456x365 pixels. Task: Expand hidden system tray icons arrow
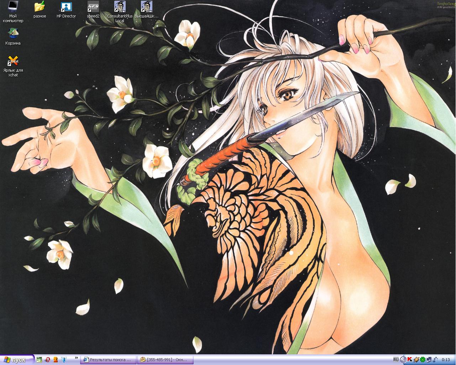403,360
